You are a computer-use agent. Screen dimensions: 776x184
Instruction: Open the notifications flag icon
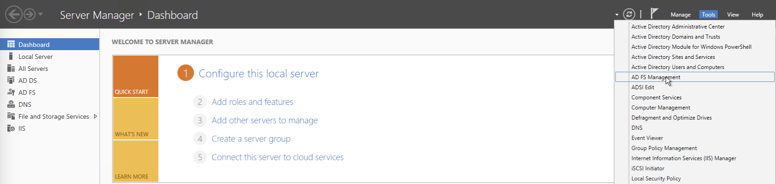coord(654,14)
